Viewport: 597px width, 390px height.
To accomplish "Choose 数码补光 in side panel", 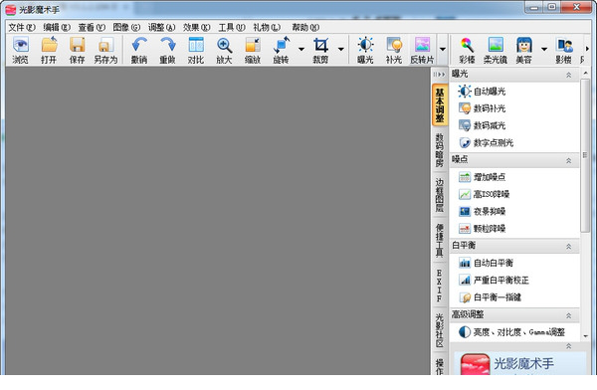I will (482, 108).
